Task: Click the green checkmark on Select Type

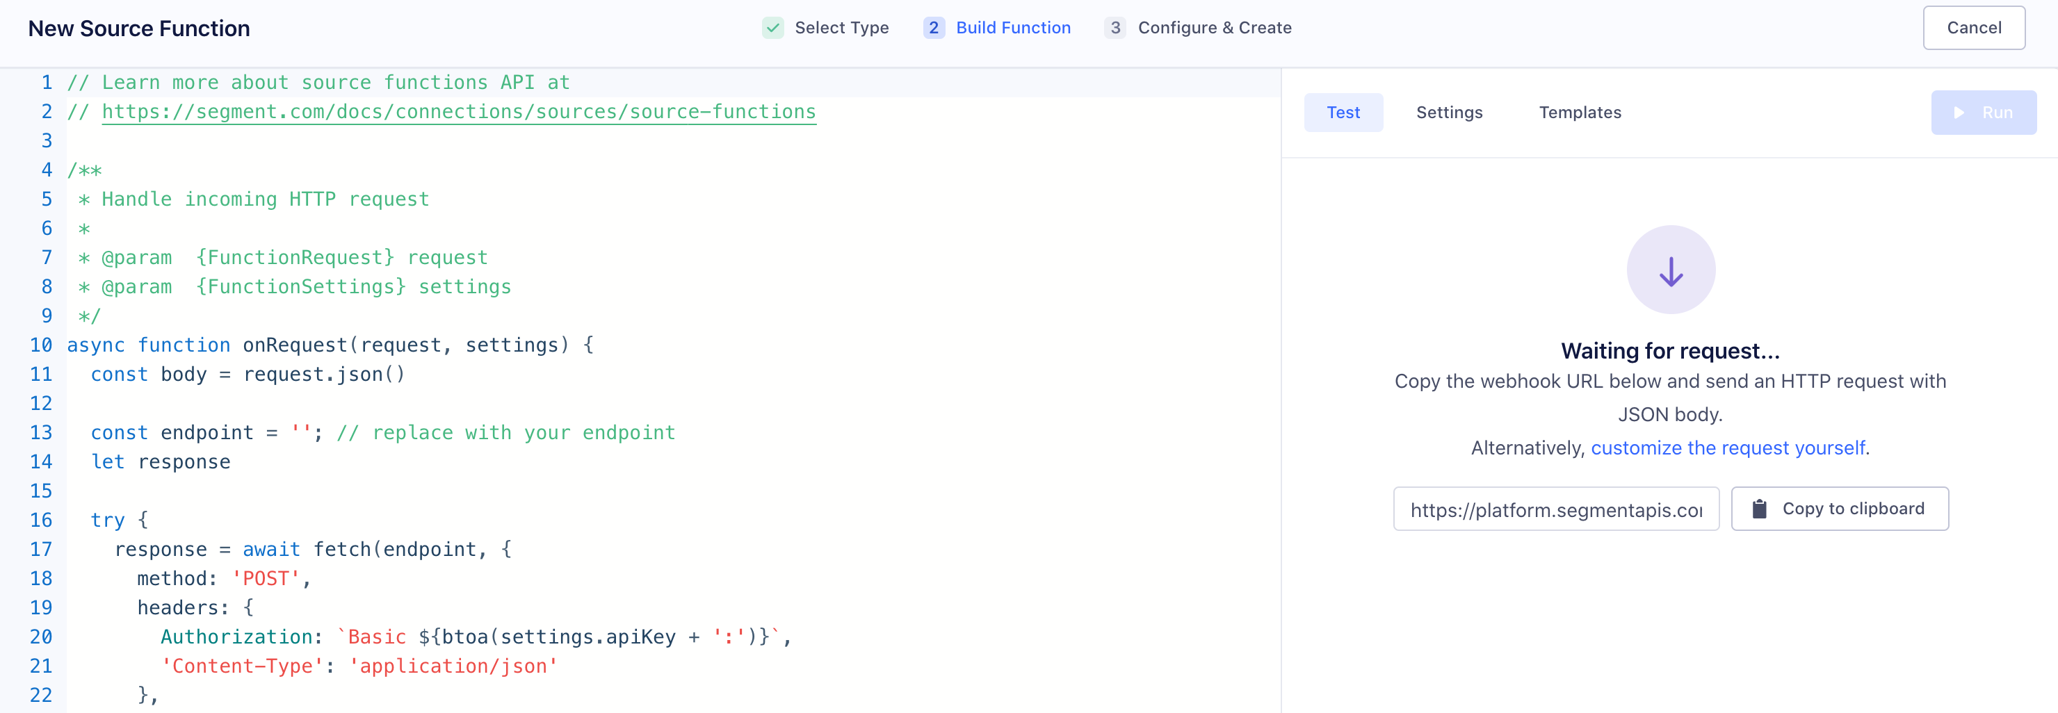Action: coord(772,27)
